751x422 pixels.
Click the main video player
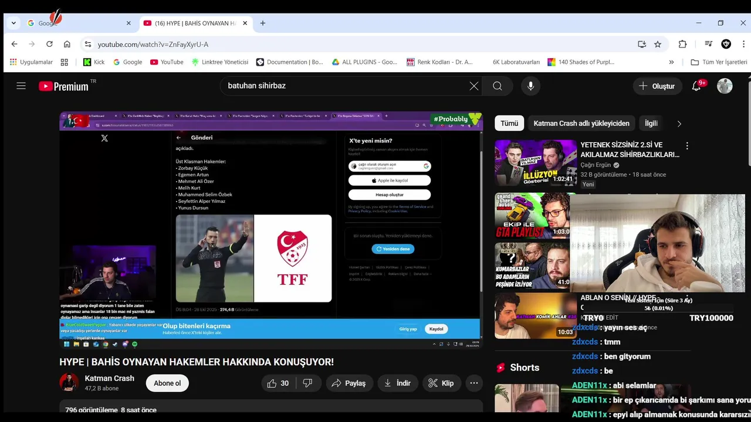[x=270, y=230]
